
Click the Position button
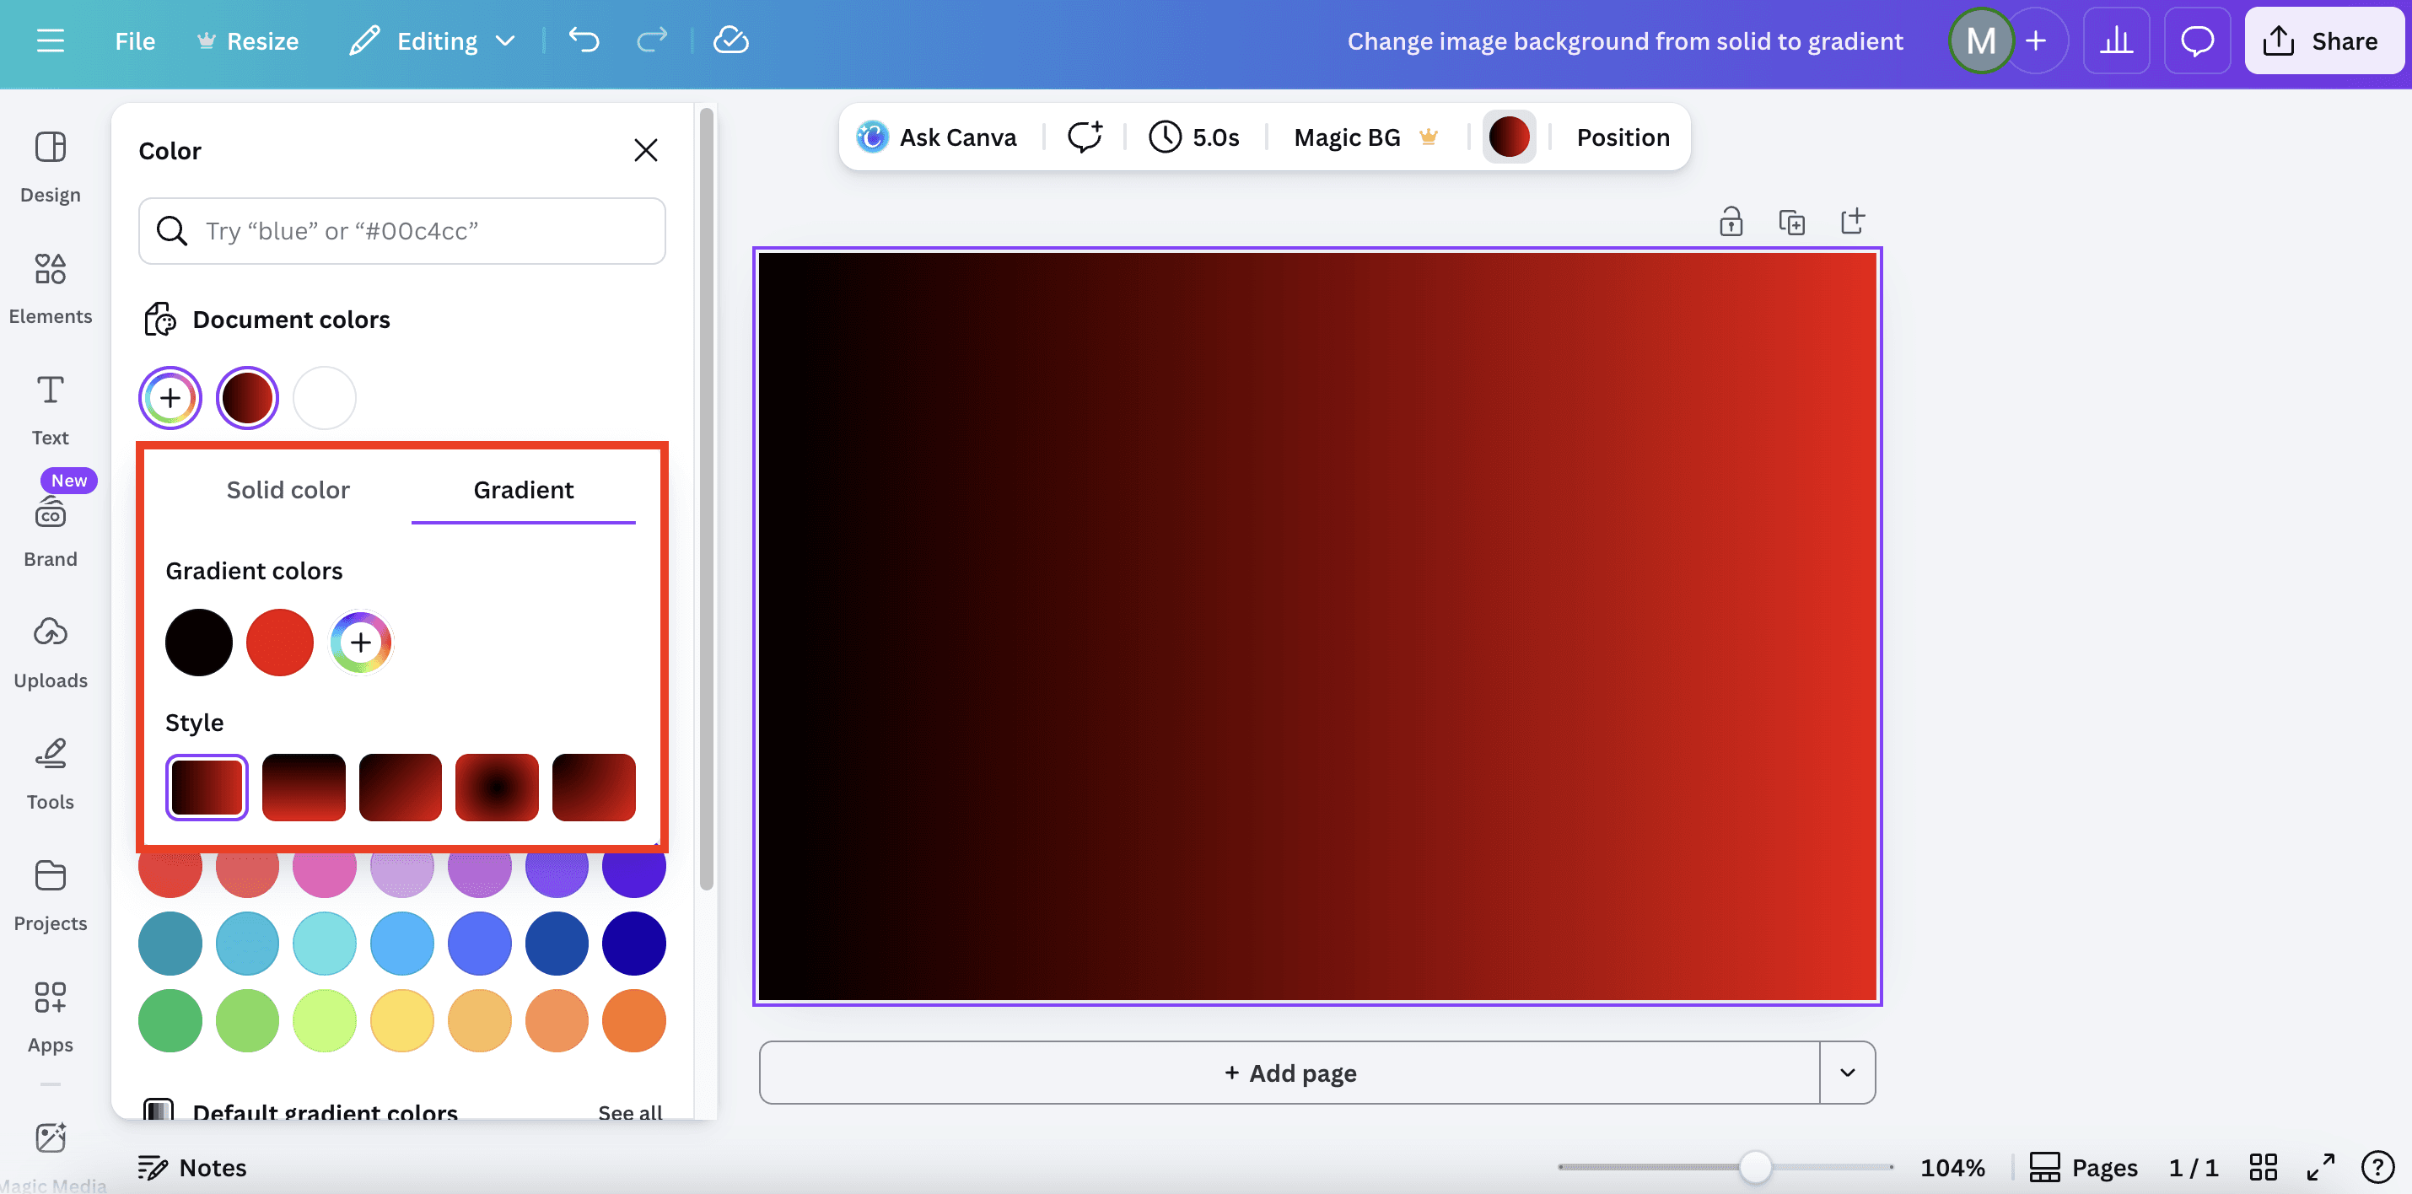pyautogui.click(x=1623, y=137)
